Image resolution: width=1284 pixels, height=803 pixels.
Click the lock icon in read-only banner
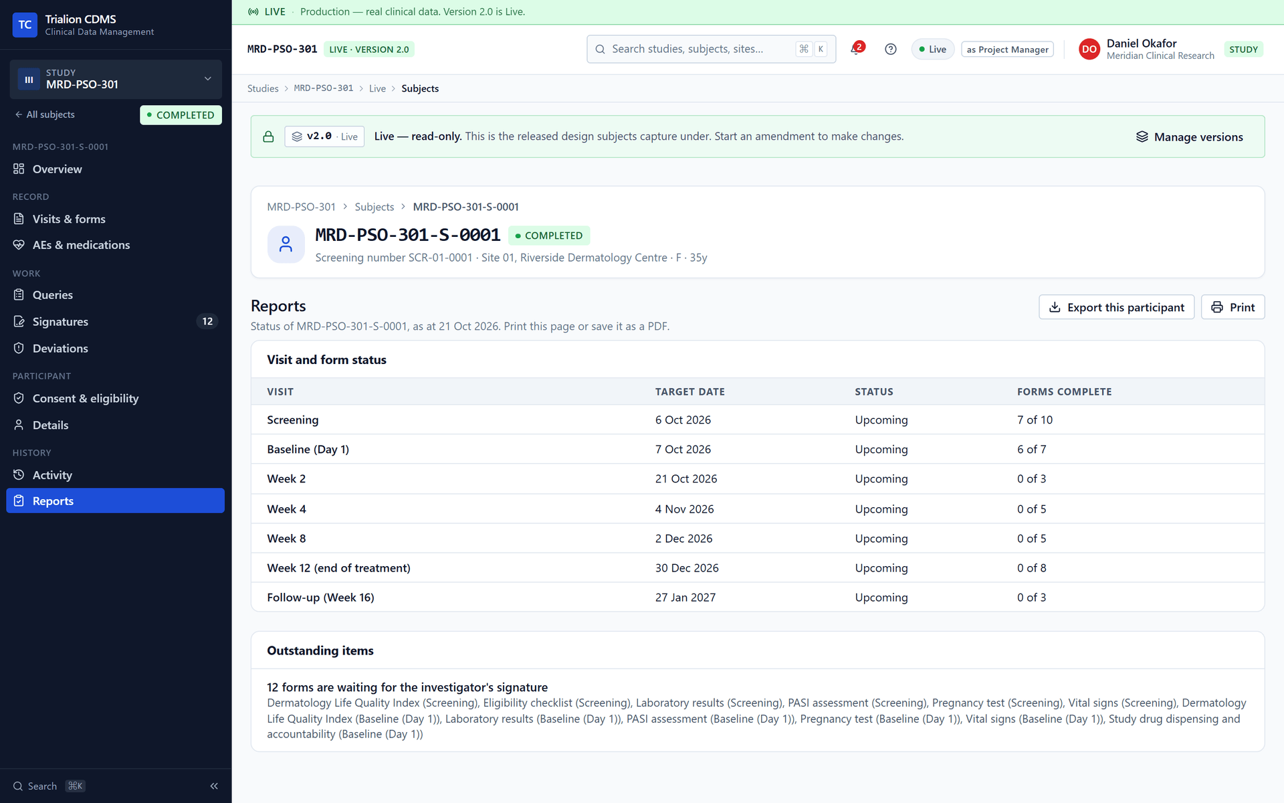click(268, 137)
